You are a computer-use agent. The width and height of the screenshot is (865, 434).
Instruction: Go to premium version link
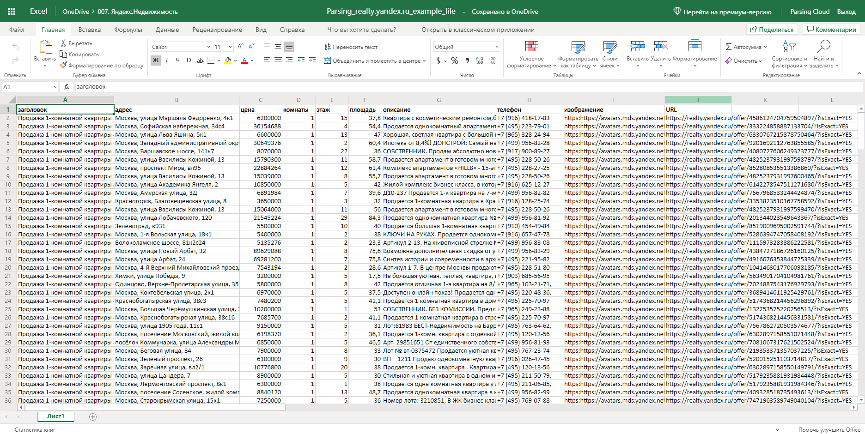tap(722, 12)
